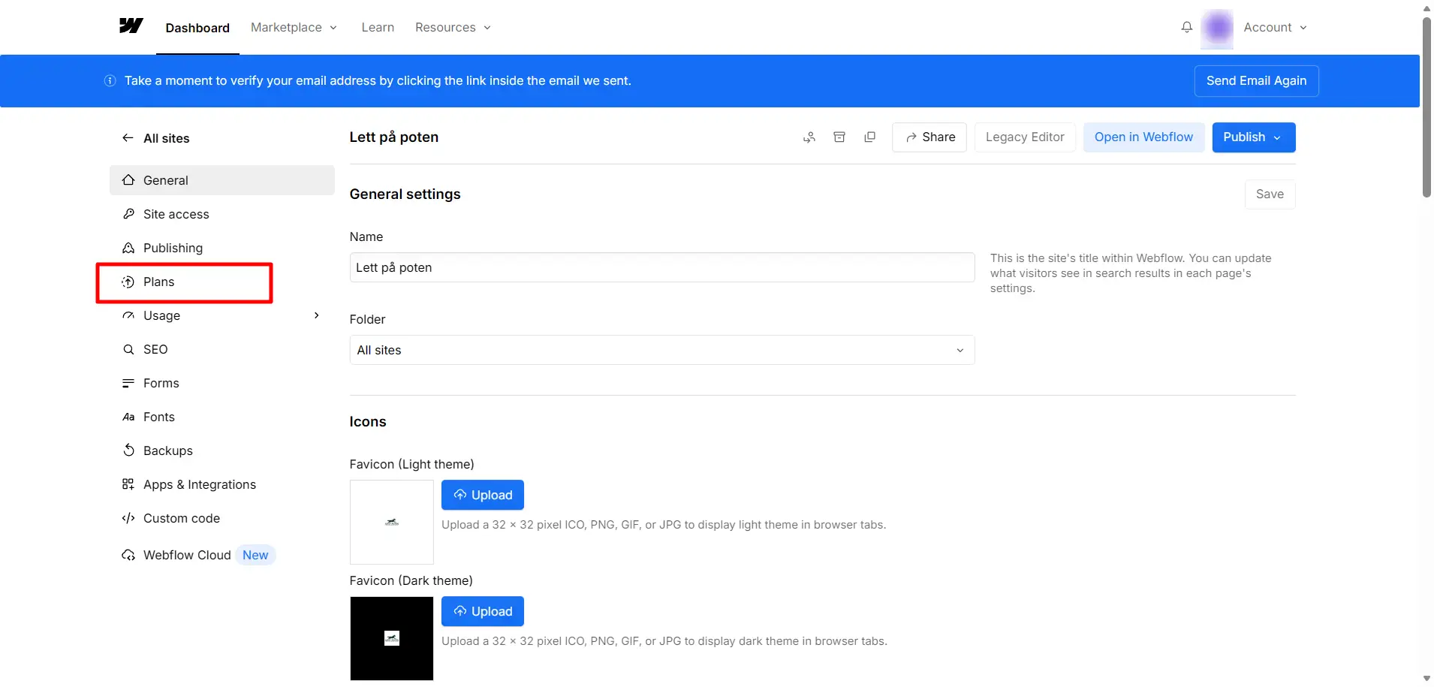1434x687 pixels.
Task: Switch to the Learn tab
Action: coord(377,27)
